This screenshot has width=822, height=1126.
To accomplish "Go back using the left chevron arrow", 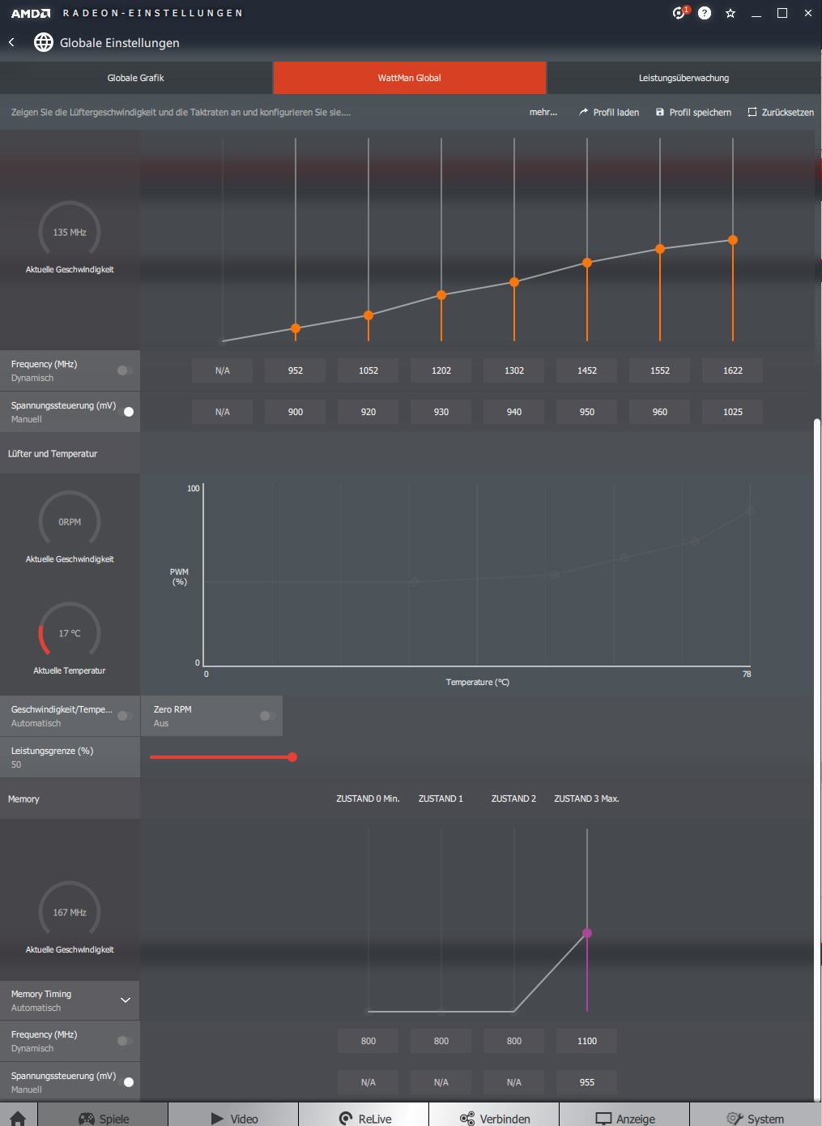I will pyautogui.click(x=11, y=42).
